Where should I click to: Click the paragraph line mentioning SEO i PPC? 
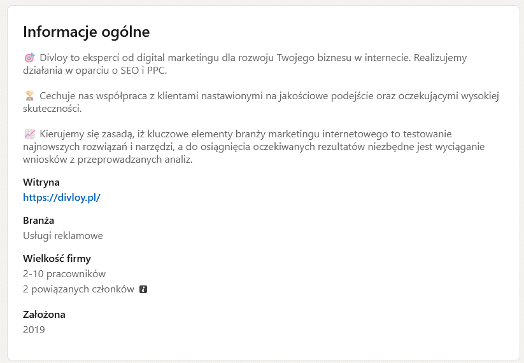coord(94,70)
